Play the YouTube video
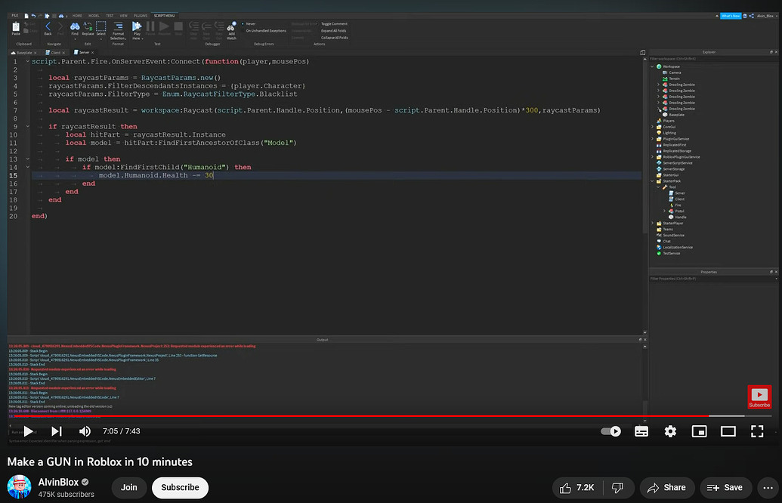 click(29, 431)
